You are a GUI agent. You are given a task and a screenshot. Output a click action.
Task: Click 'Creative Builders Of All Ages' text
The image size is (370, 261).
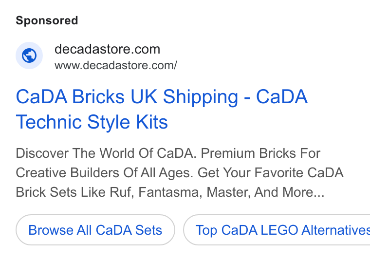(x=105, y=173)
